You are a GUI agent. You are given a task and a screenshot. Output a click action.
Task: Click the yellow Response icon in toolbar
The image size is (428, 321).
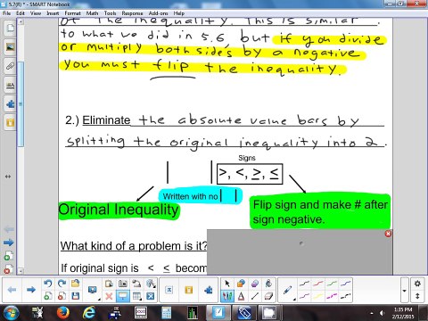[188, 290]
